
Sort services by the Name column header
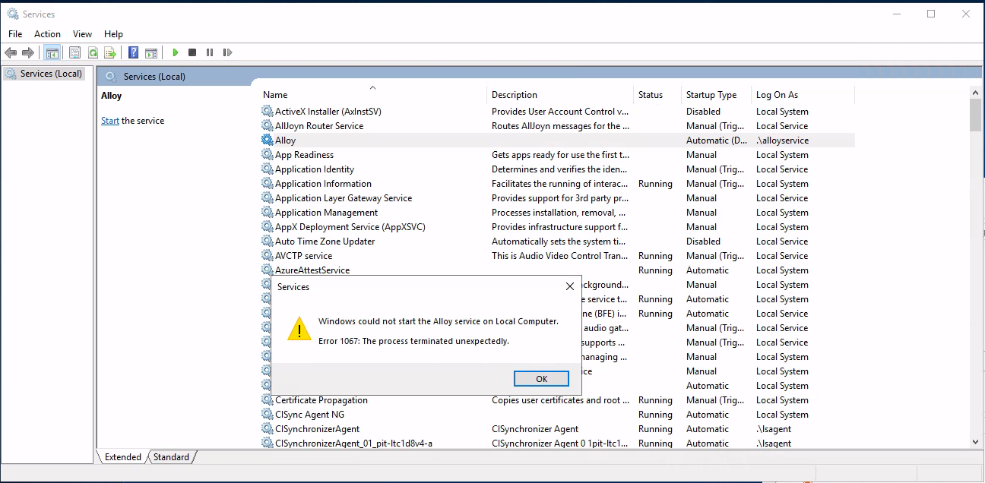(x=372, y=95)
